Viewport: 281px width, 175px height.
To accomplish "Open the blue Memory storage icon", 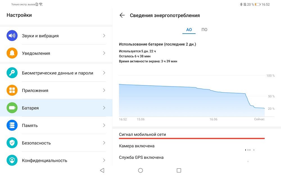I will tap(12, 125).
